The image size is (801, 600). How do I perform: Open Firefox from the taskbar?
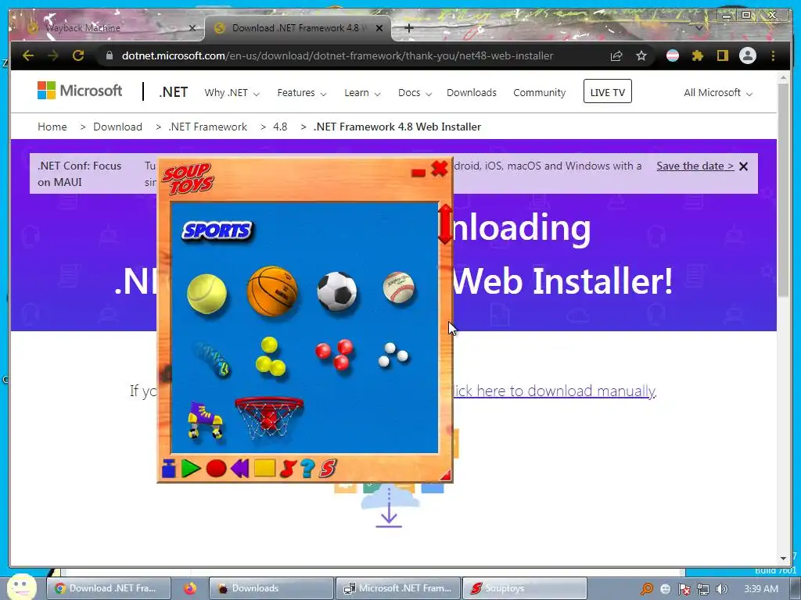[190, 588]
